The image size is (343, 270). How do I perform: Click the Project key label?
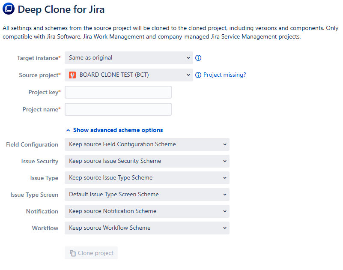pyautogui.click(x=45, y=93)
